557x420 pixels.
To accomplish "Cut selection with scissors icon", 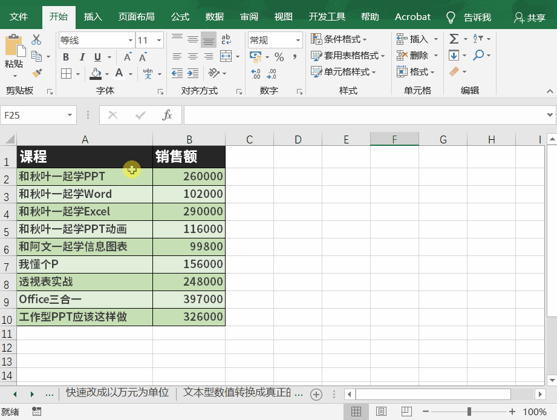I will click(36, 39).
